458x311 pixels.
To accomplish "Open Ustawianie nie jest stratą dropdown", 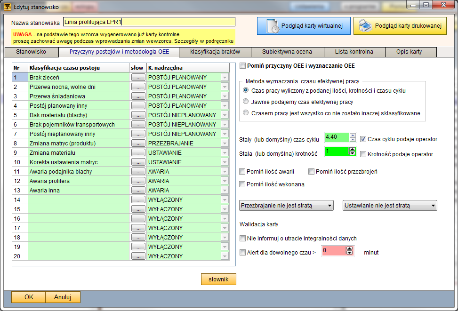I will pos(390,205).
